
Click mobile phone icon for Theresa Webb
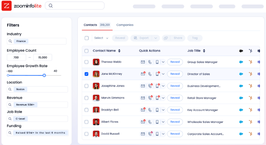coord(157,62)
